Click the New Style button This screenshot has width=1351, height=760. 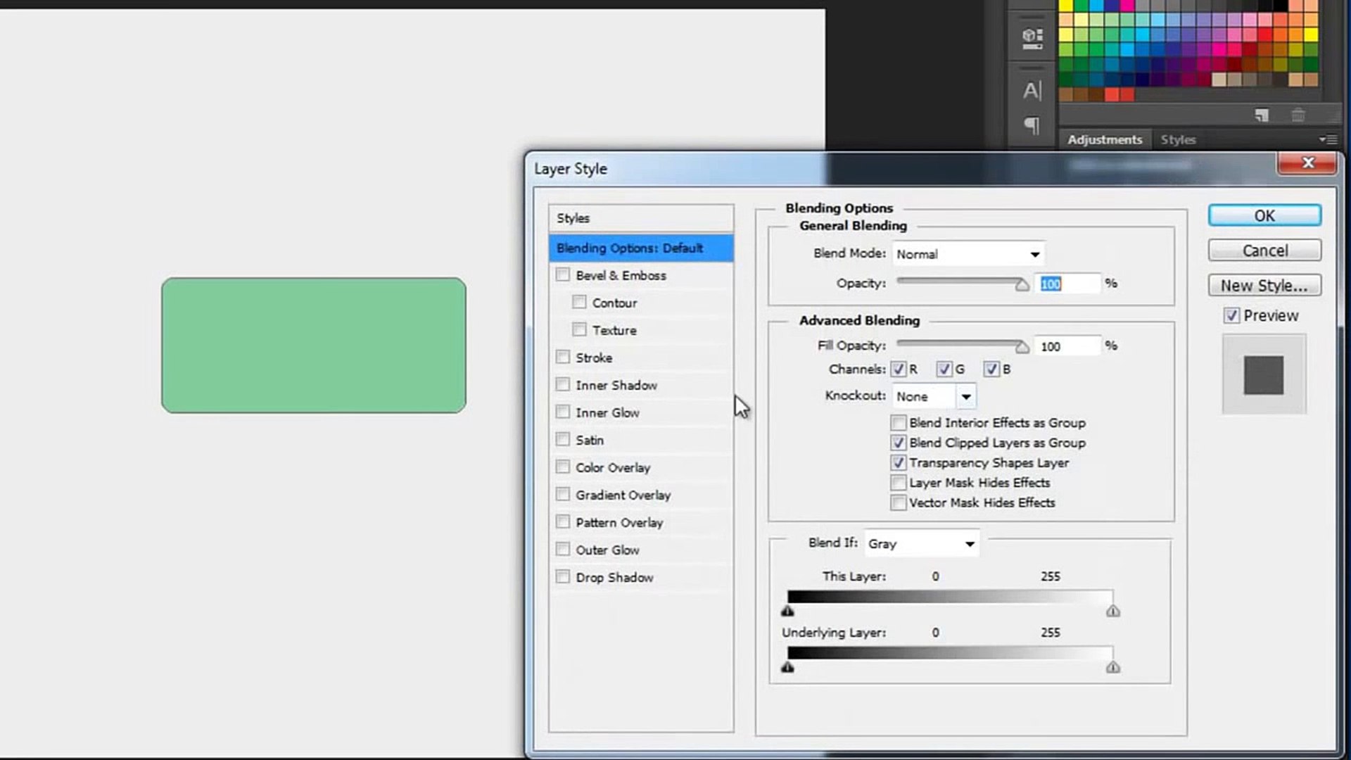[x=1264, y=286]
